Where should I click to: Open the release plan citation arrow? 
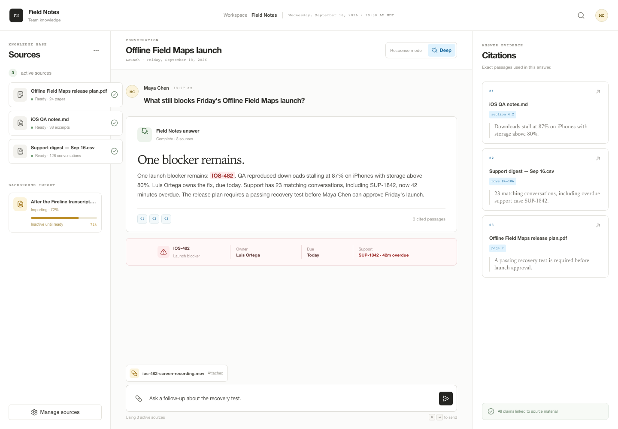(598, 225)
